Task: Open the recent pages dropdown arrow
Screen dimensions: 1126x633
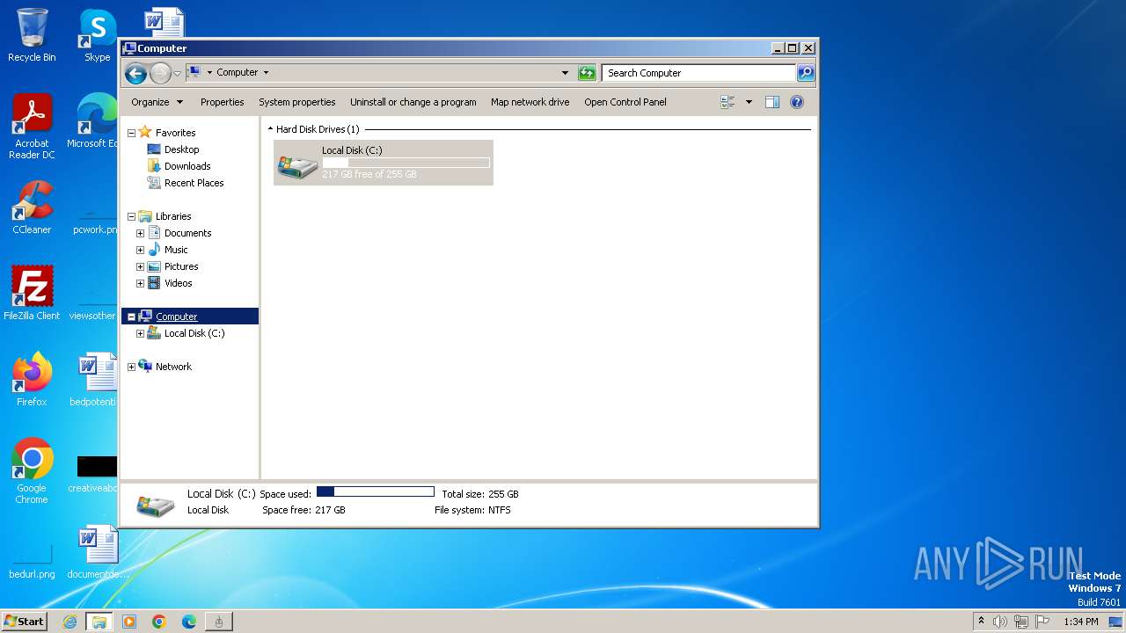Action: coord(177,73)
